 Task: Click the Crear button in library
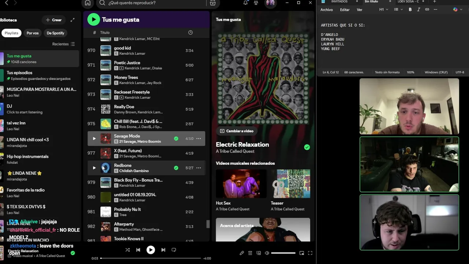(53, 20)
